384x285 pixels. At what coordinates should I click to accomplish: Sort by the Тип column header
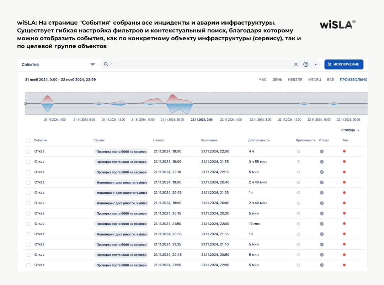(345, 140)
